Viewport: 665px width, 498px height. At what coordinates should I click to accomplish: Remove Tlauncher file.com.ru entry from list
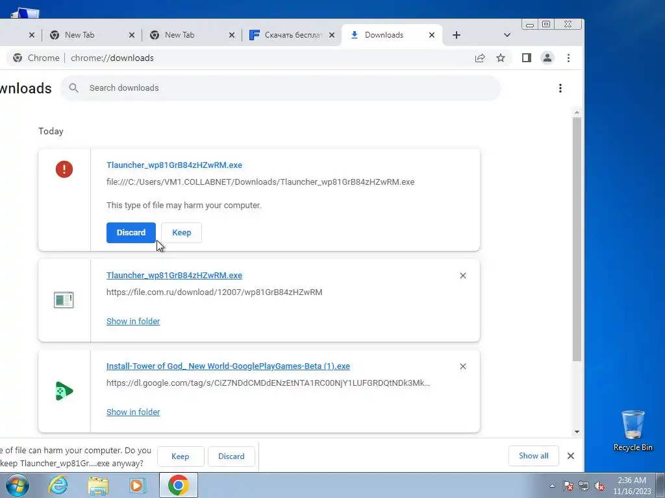(x=462, y=276)
